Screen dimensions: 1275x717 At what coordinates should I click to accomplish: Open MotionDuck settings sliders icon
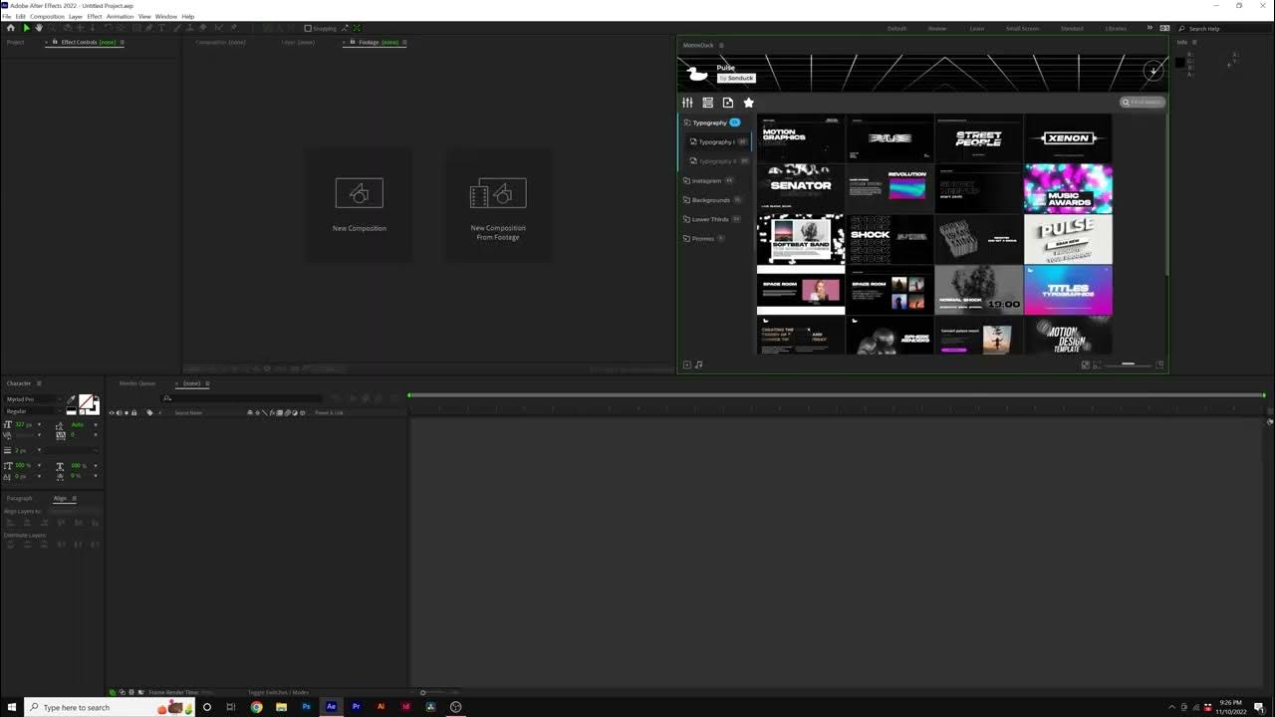[687, 103]
